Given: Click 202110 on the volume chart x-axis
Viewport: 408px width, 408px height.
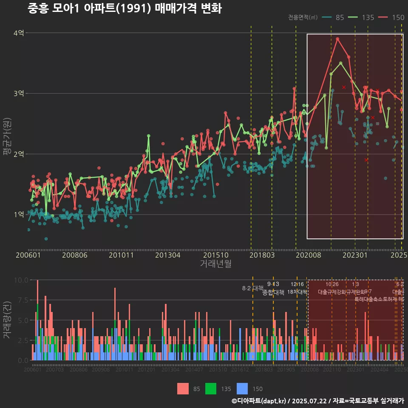Looking at the screenshot, I should click(332, 369).
